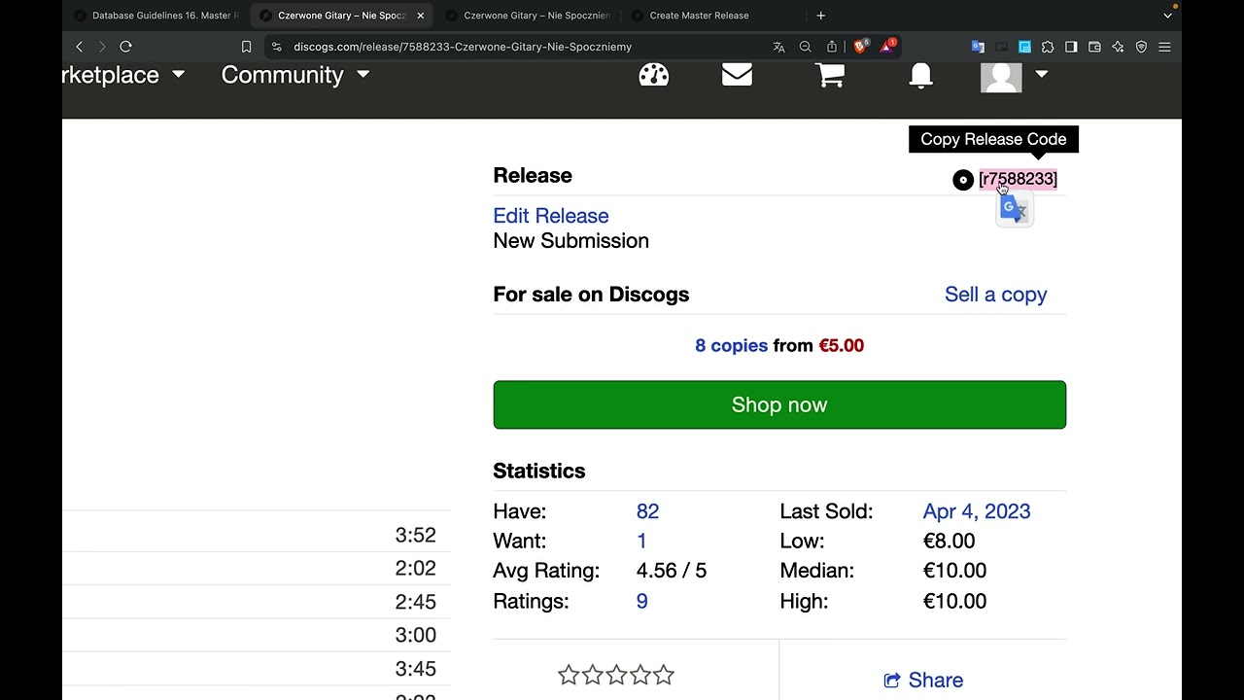The image size is (1244, 700).
Task: Open the shopping cart icon
Action: [829, 75]
